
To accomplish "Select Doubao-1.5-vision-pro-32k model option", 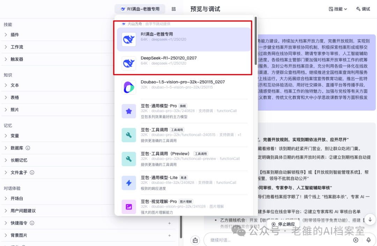I will (x=184, y=87).
